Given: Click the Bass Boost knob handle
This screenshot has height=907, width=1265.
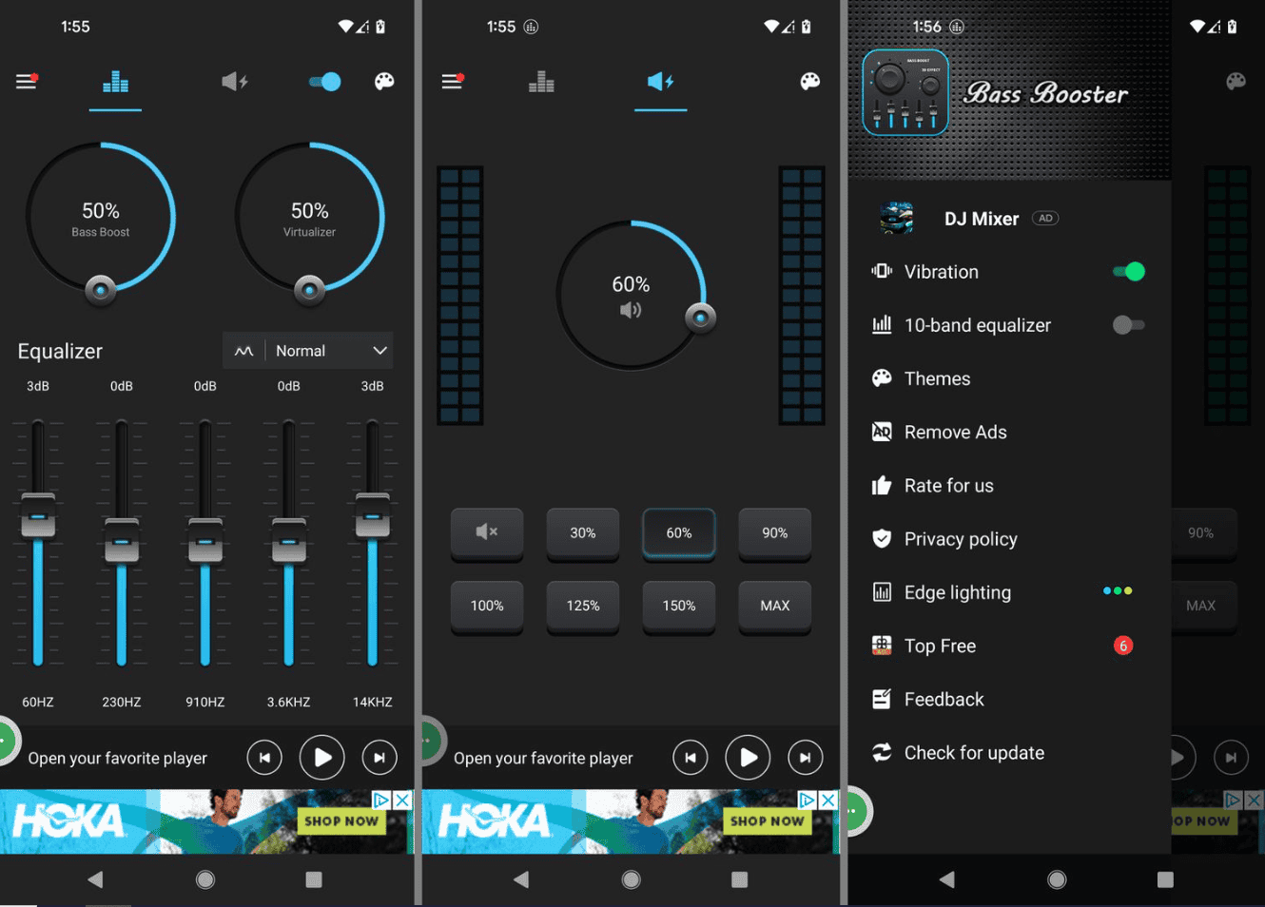Looking at the screenshot, I should pos(101,289).
